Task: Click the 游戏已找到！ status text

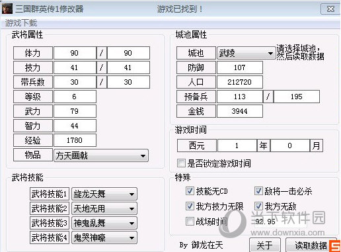Action: pyautogui.click(x=180, y=9)
